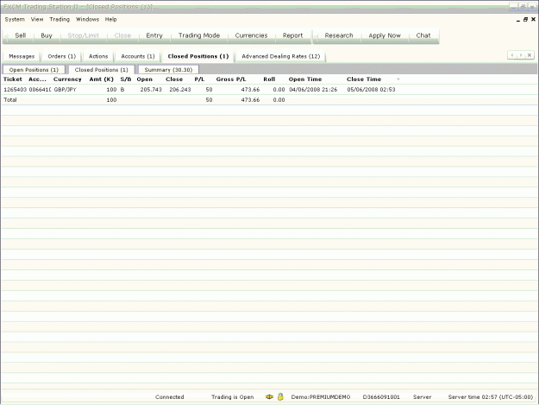Open the Help menu
539x405 pixels.
110,19
